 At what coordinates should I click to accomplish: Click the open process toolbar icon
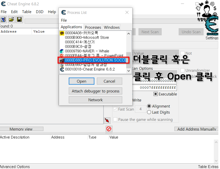(3, 19)
